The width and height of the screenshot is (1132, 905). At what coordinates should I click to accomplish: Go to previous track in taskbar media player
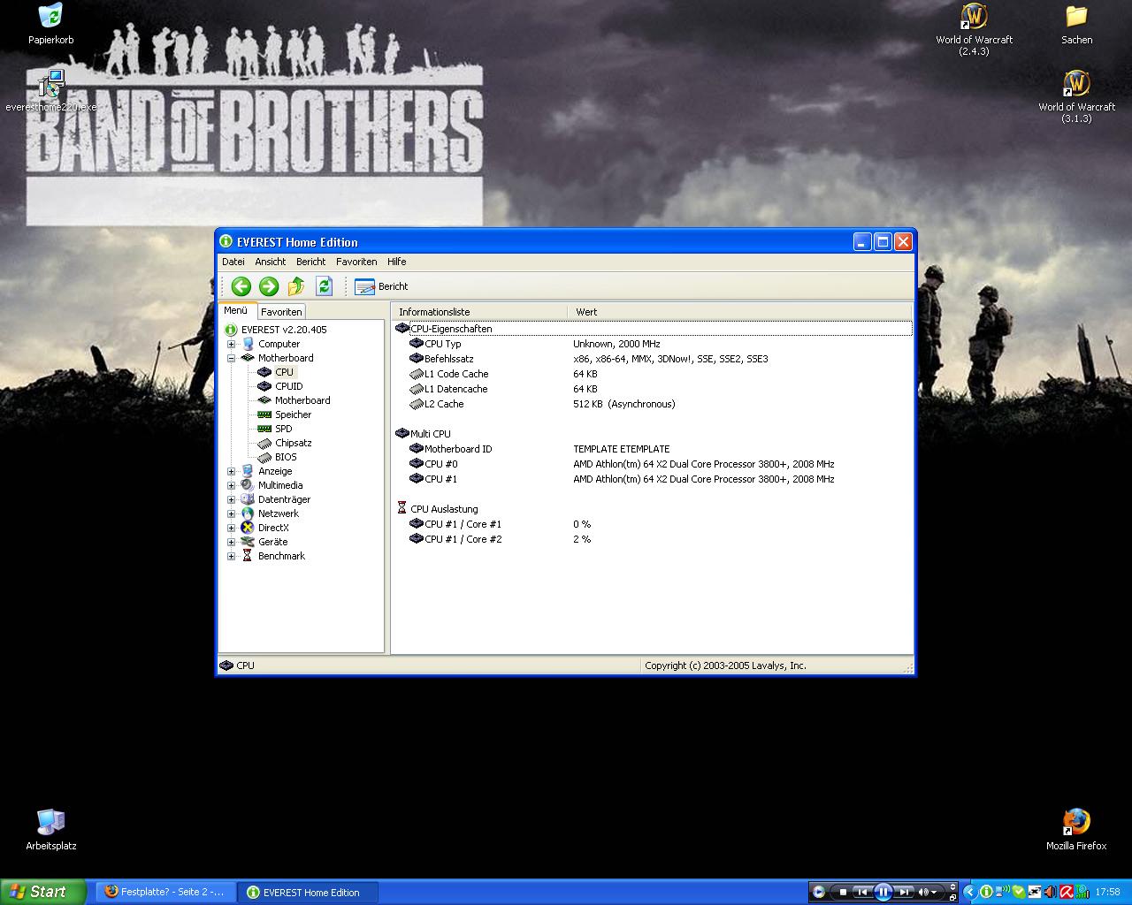[862, 892]
